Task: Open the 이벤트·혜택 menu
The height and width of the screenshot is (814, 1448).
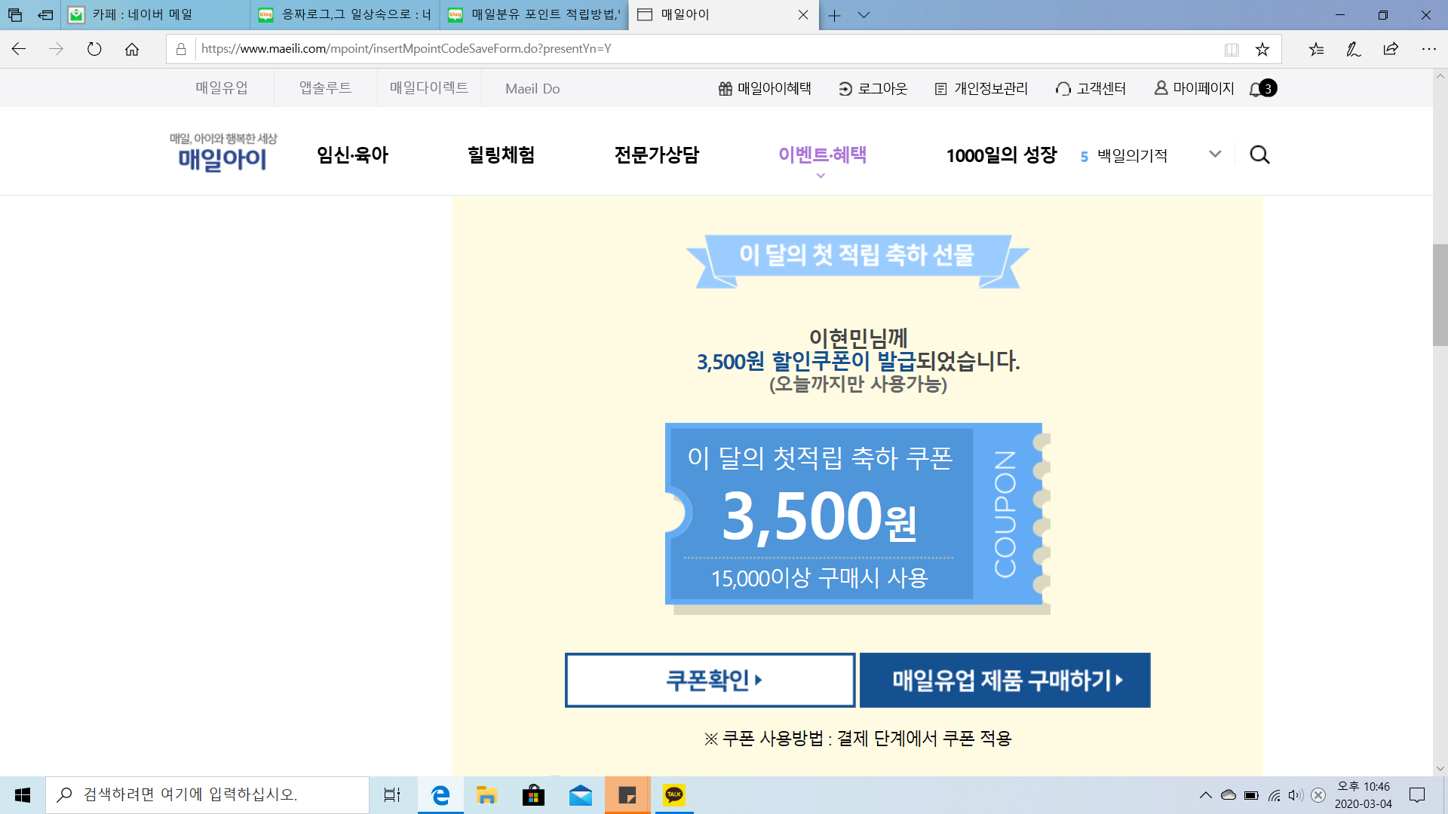Action: [822, 155]
